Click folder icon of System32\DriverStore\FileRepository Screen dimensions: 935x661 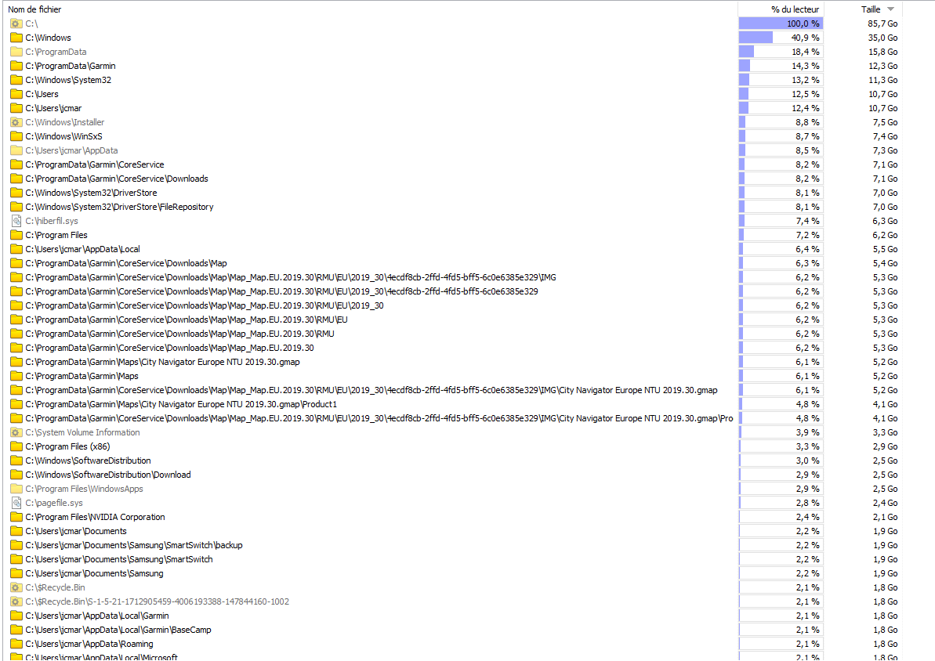(x=16, y=207)
